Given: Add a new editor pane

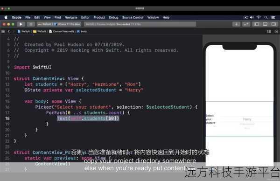Looking at the screenshot, I should [276, 32].
